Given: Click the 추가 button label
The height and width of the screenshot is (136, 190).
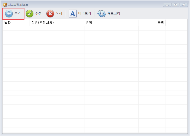Looking at the screenshot, I should [18, 13].
